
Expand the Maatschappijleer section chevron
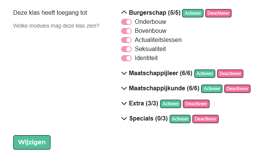pyautogui.click(x=124, y=73)
